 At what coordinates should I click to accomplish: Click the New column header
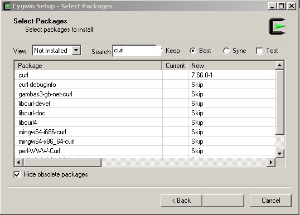tap(232, 66)
